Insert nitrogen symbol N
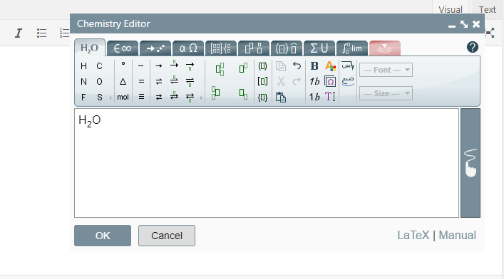 83,82
